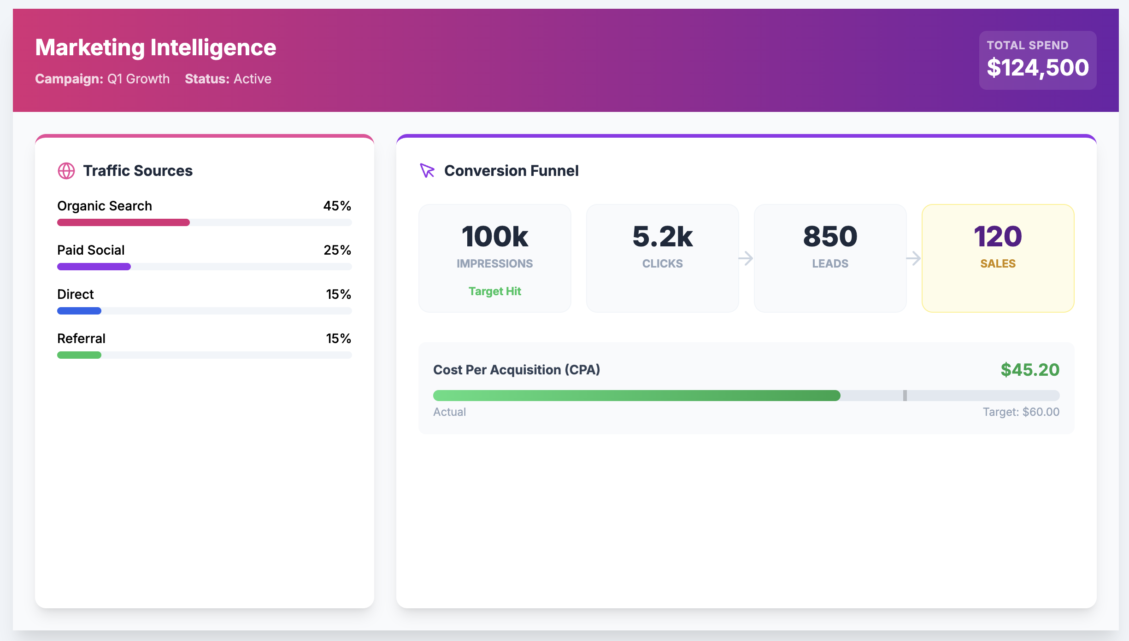Click the green CPA progress bar
The image size is (1129, 641).
click(636, 395)
